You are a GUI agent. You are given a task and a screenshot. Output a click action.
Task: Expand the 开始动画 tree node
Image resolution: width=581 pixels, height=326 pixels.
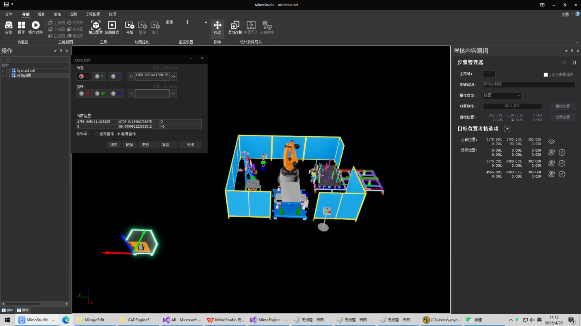coord(3,76)
